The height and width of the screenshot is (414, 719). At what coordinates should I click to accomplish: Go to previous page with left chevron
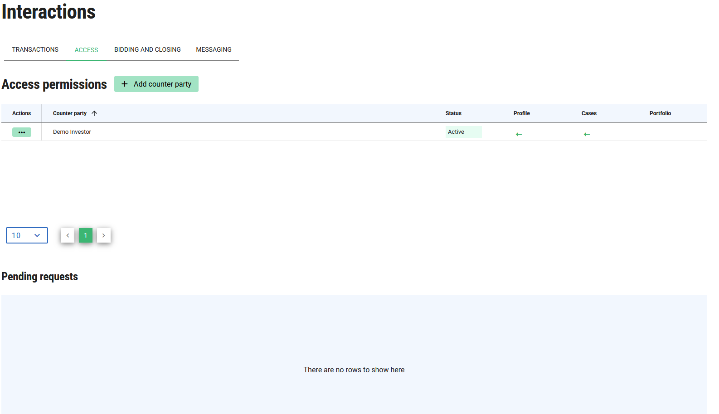[x=68, y=235]
